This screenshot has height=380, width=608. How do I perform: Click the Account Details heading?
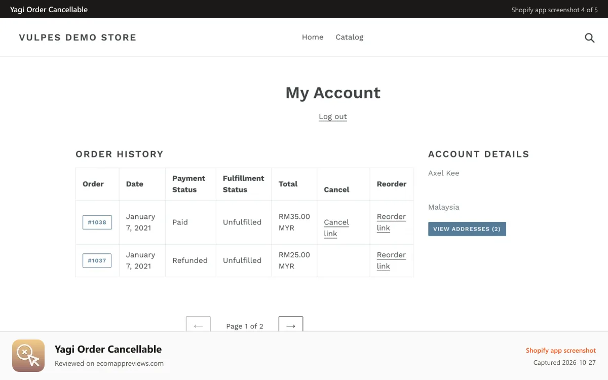478,154
